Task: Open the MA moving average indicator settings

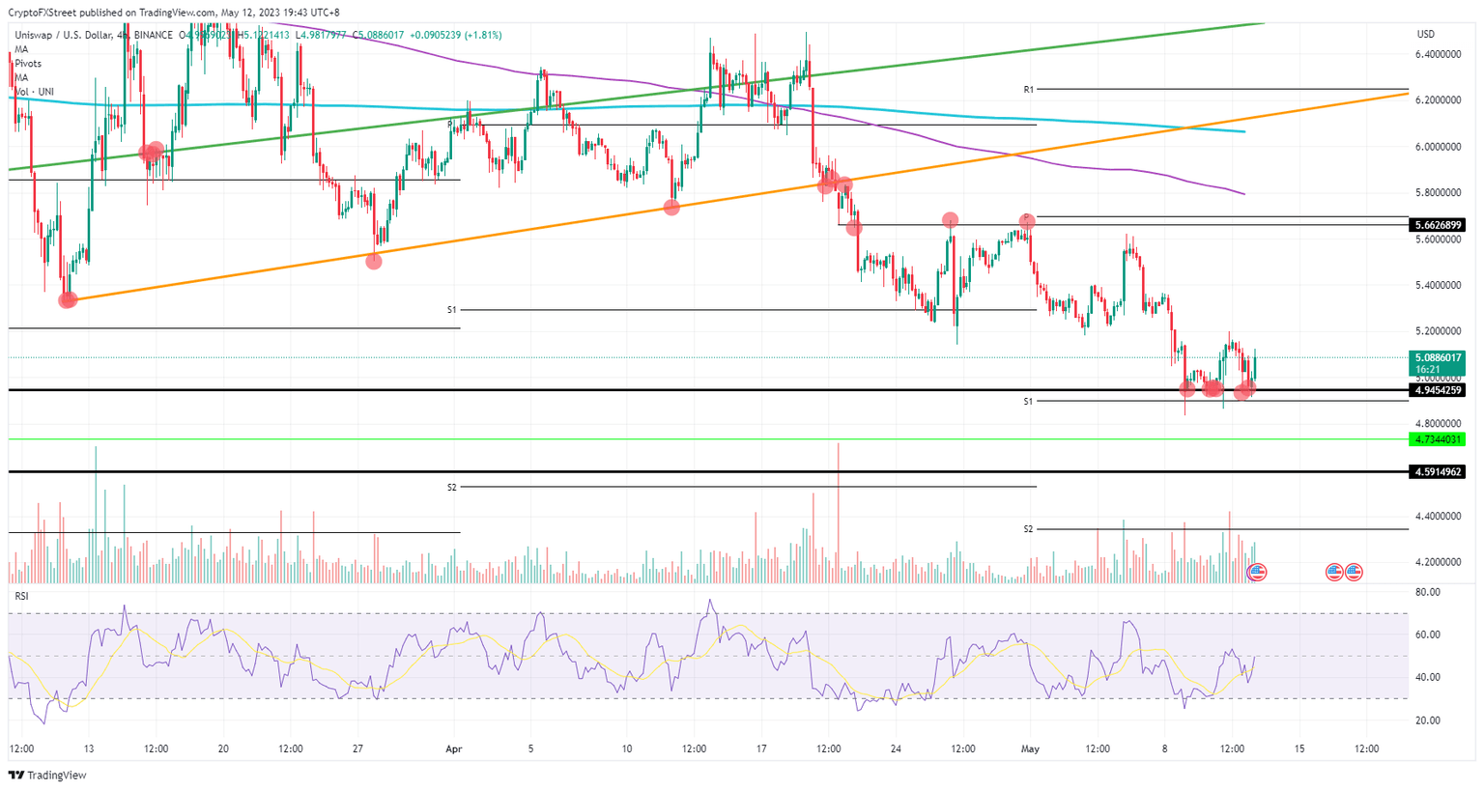Action: point(20,48)
